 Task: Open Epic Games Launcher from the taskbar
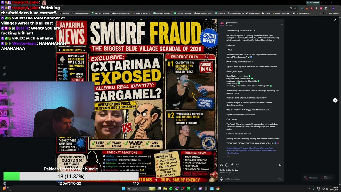coord(206,189)
